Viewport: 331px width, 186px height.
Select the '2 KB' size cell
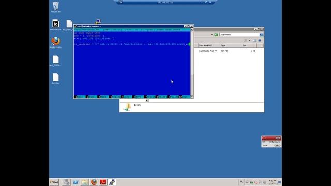coord(253,51)
